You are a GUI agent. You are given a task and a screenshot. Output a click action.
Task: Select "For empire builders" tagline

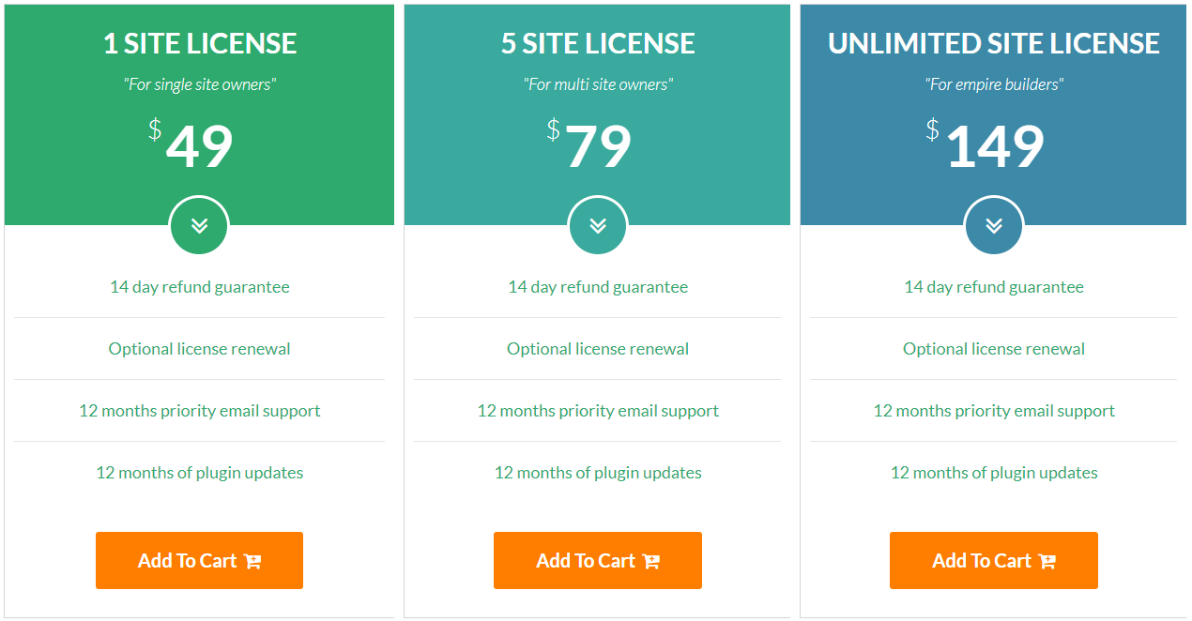tap(994, 84)
